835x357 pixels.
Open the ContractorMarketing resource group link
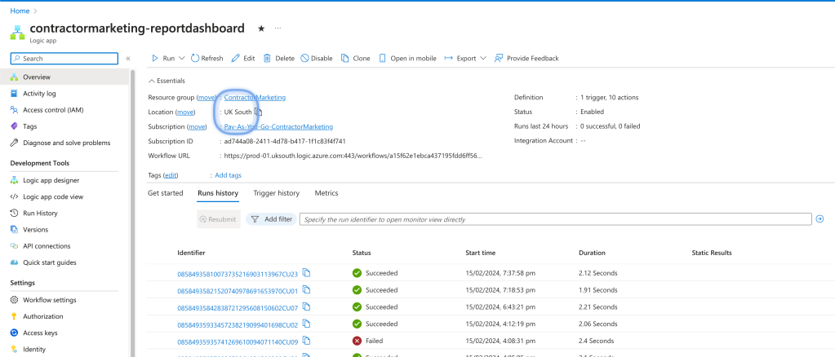coord(255,98)
